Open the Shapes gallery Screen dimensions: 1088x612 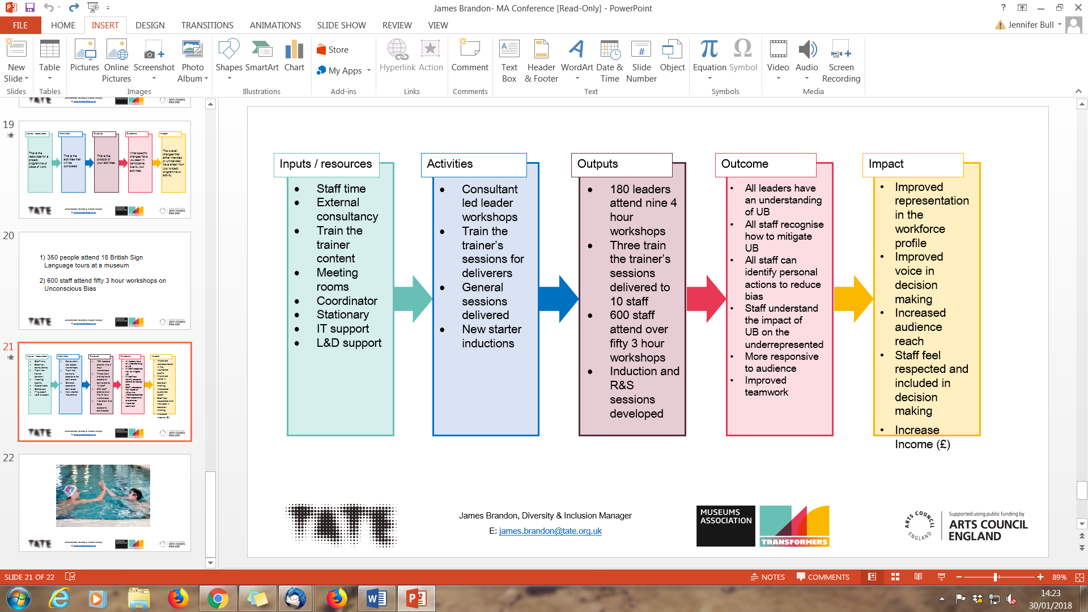(x=229, y=59)
